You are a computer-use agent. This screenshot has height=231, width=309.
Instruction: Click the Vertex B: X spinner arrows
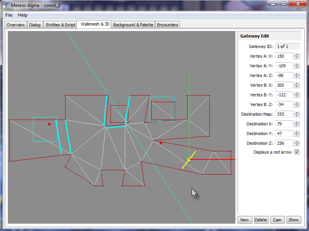297,85
